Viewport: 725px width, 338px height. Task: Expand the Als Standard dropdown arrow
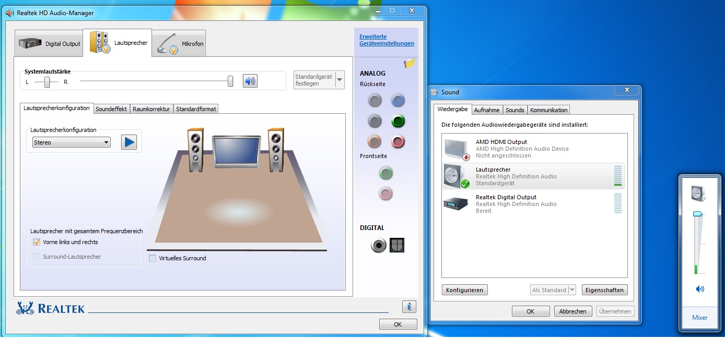[571, 290]
